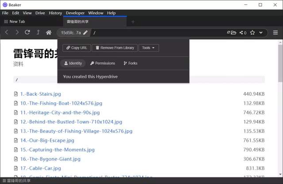Switch to the Forks tab
The image size is (283, 184).
(130, 63)
